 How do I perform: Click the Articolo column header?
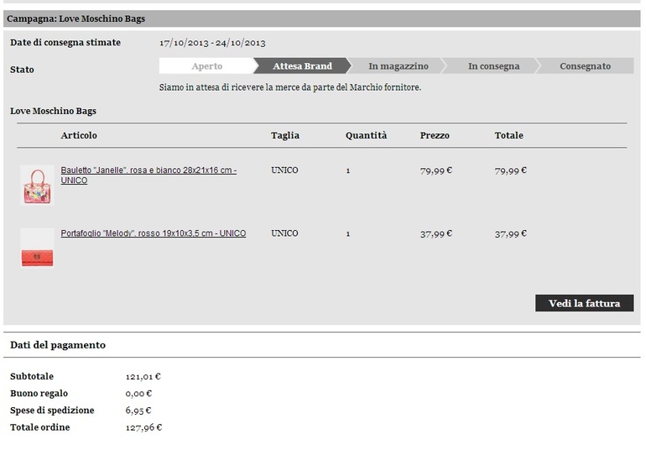[79, 135]
